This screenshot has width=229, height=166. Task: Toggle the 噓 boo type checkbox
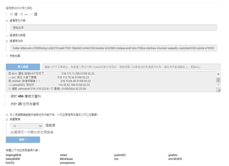(31, 14)
